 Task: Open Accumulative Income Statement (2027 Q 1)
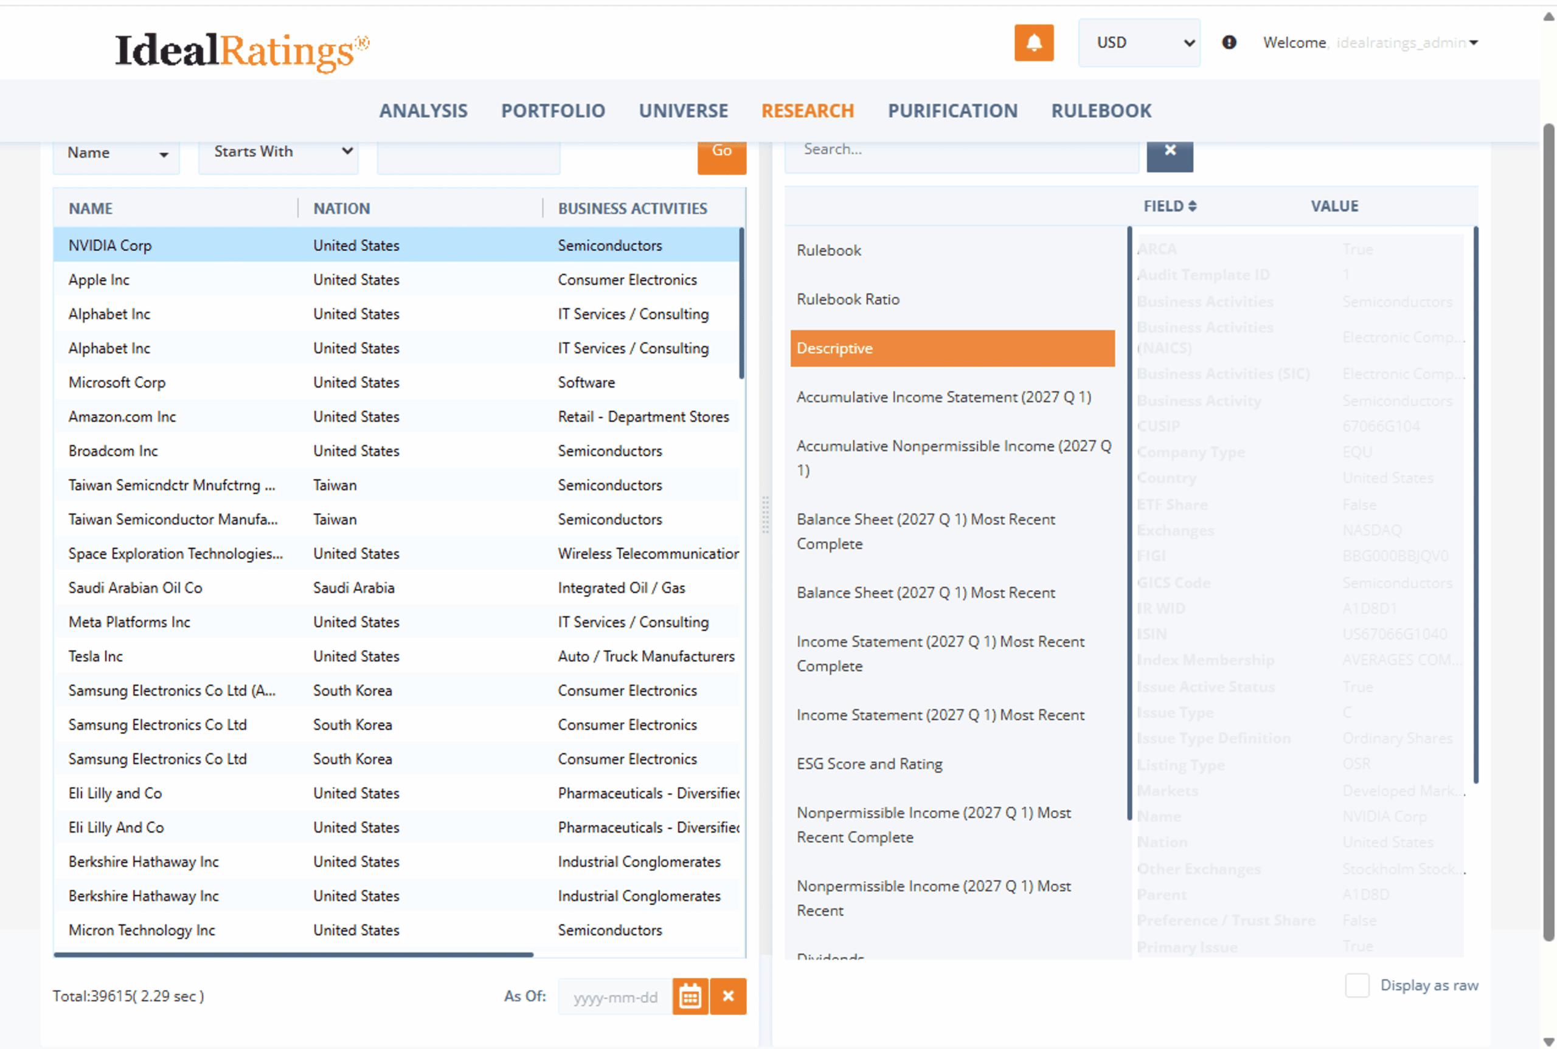952,397
